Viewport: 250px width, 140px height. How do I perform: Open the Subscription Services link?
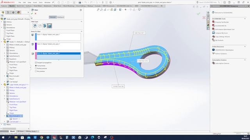[x=222, y=63]
